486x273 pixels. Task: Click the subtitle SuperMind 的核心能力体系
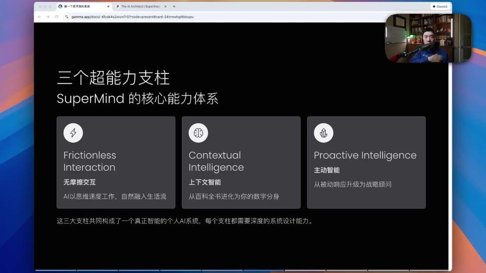click(137, 99)
